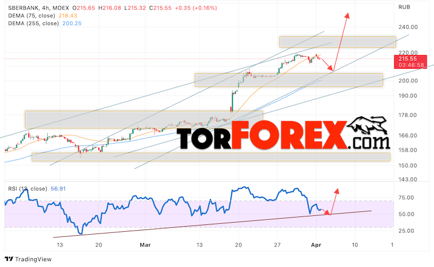Click the Apr date label on time axis
Image resolution: width=434 pixels, height=267 pixels.
316,245
